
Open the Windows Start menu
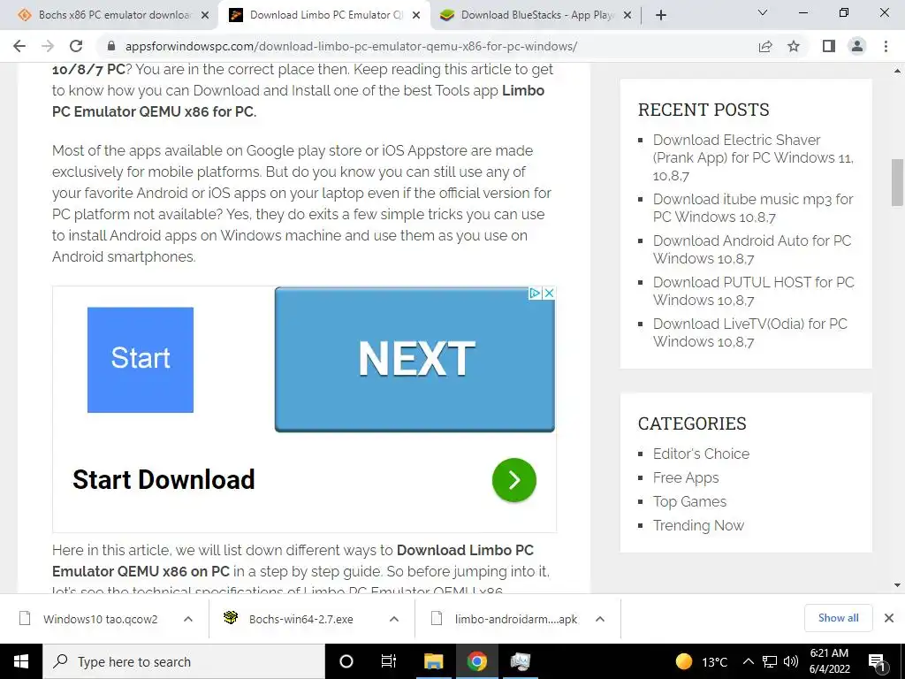pos(21,661)
